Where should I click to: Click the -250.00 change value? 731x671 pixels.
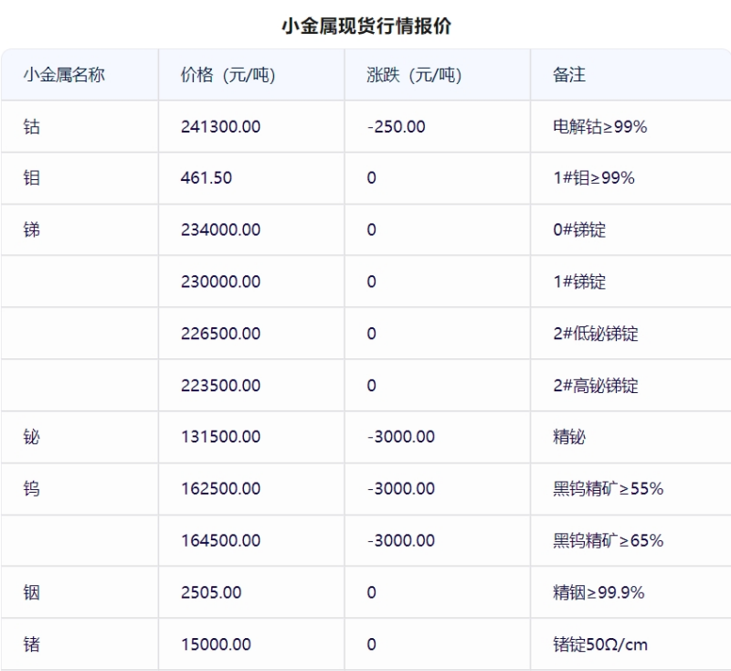click(397, 126)
